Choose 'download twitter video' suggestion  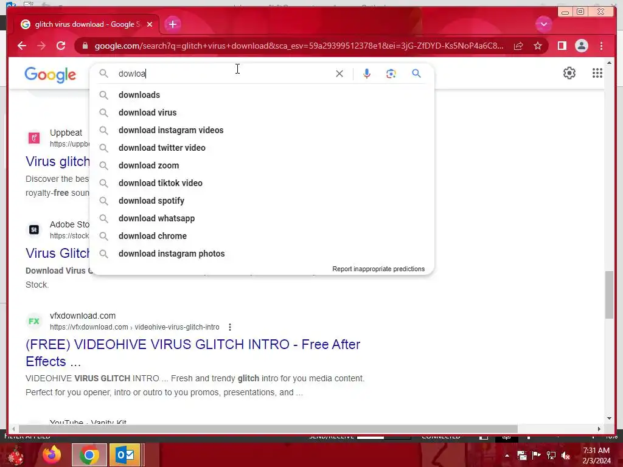[x=262, y=148]
